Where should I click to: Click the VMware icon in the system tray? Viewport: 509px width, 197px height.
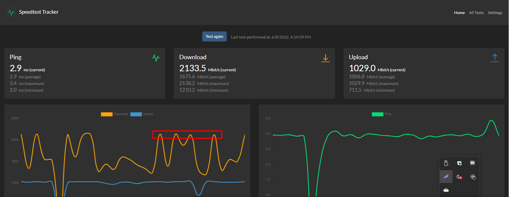point(472,163)
